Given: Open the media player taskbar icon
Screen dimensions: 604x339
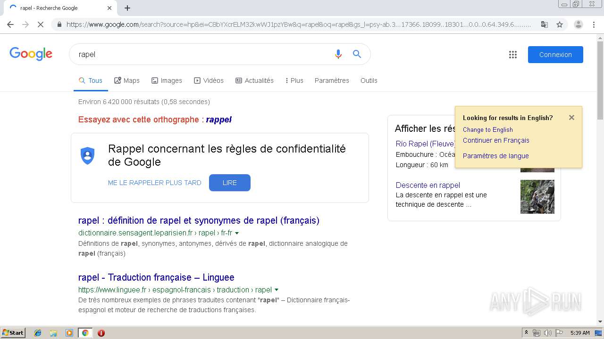Looking at the screenshot, I should pos(69,333).
